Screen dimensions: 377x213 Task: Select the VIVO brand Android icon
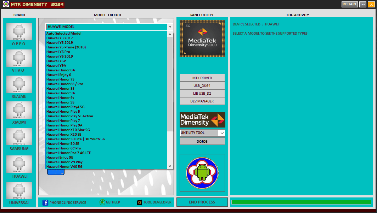pos(19,58)
